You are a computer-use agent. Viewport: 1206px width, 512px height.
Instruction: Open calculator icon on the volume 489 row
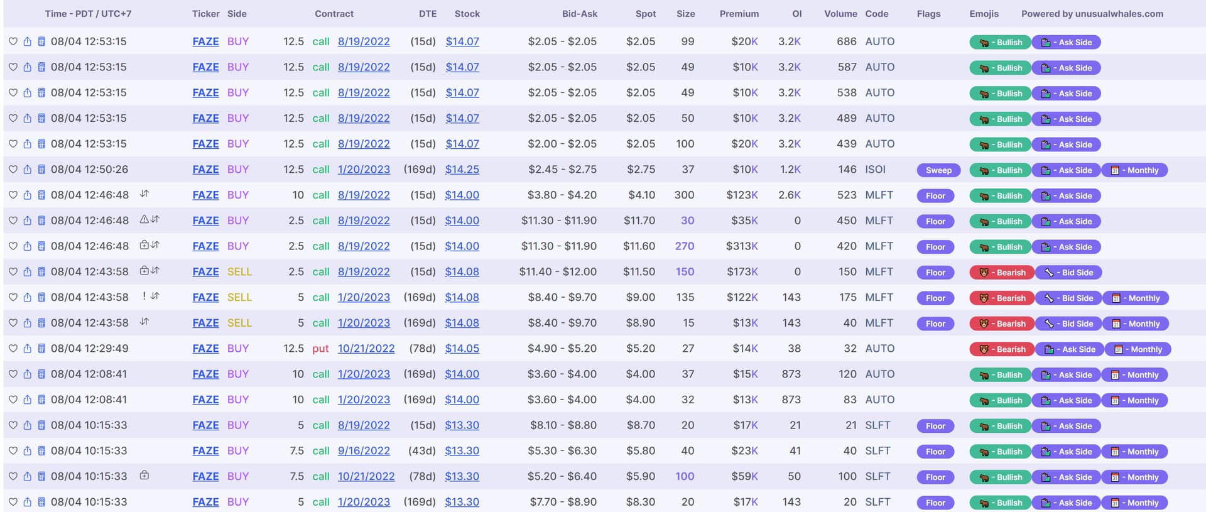pyautogui.click(x=41, y=118)
